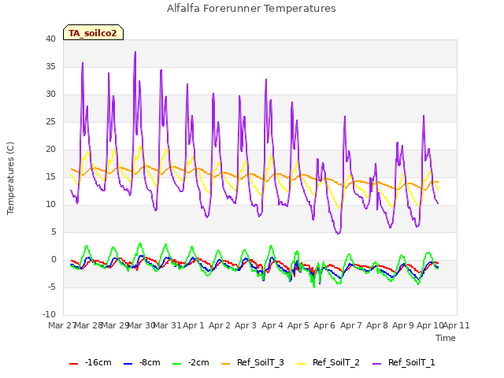Toggle the Ref_SoilT_2 legend entry
The height and width of the screenshot is (378, 504).
328,362
